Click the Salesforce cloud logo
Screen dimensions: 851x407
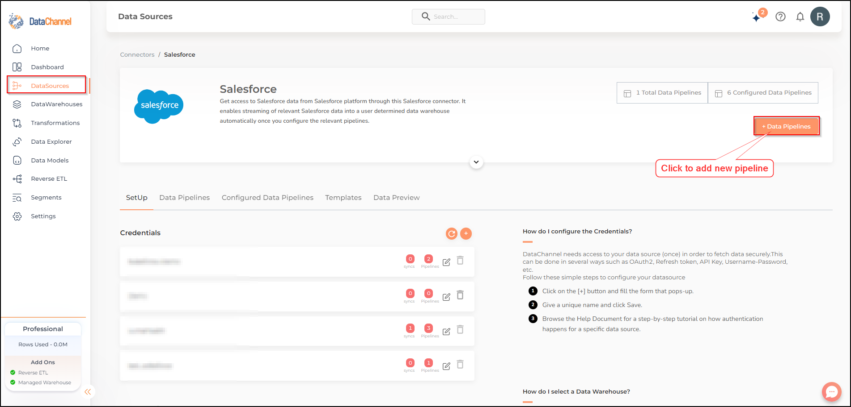159,106
